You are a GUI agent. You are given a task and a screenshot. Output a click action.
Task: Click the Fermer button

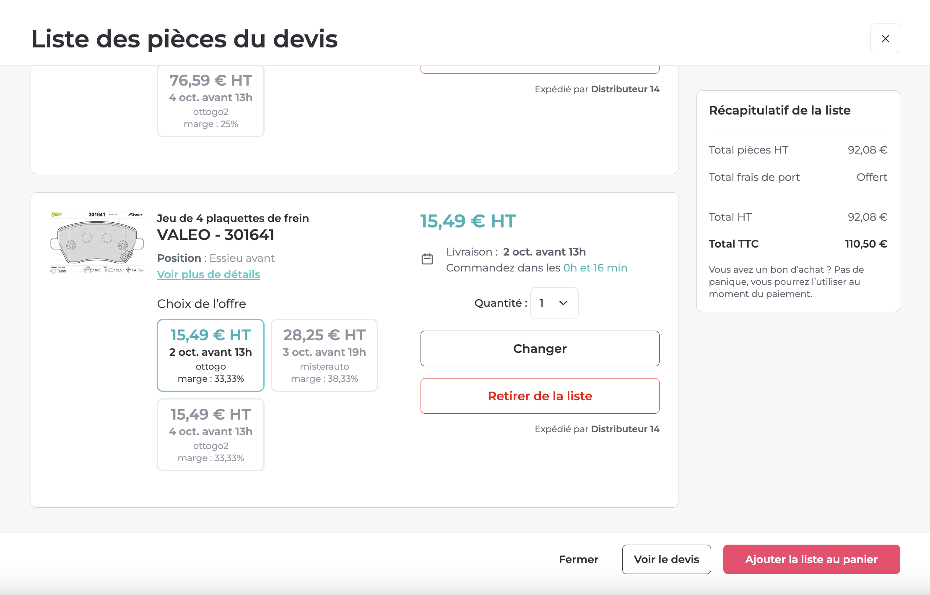tap(578, 559)
